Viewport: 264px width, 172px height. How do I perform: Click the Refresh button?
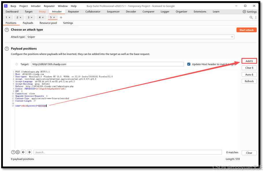click(x=249, y=81)
